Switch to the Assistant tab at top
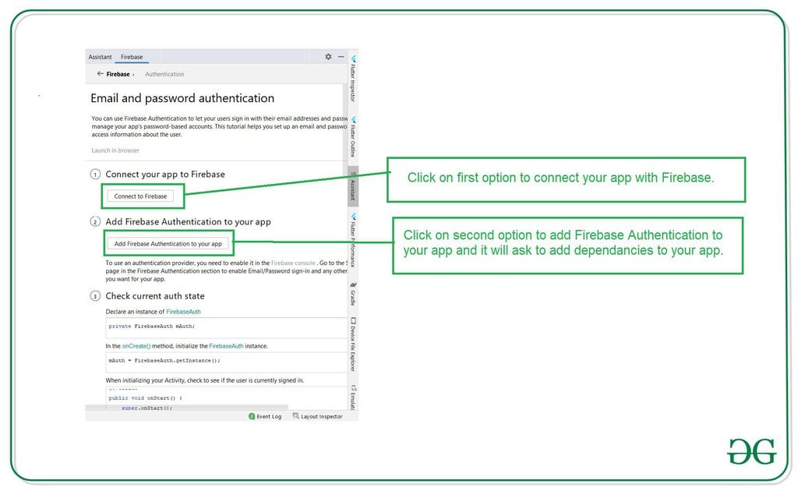This screenshot has width=798, height=491. click(x=100, y=57)
